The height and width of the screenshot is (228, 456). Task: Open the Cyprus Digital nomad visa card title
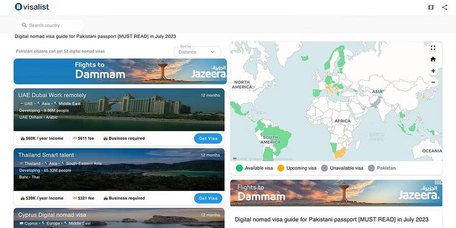[x=52, y=215]
